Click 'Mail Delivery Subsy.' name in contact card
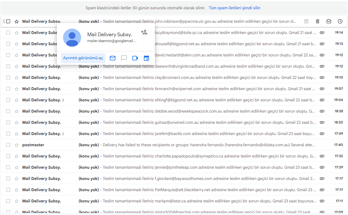 (x=110, y=35)
